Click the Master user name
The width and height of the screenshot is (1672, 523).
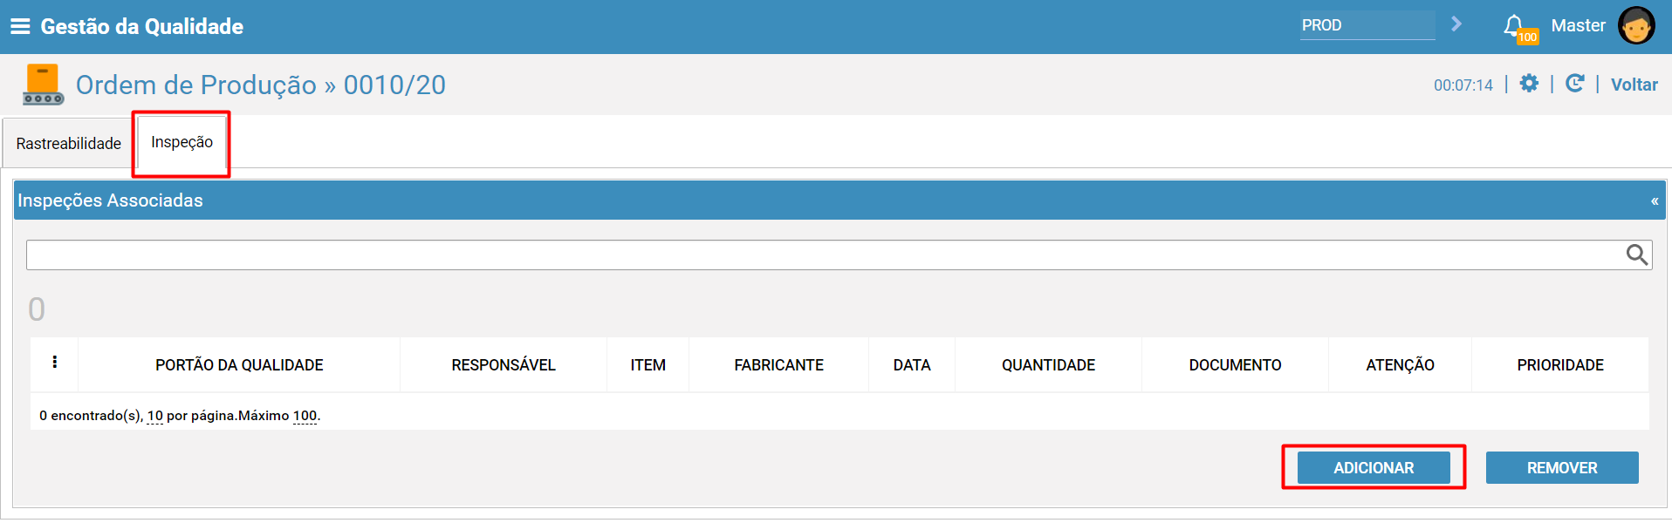(1578, 25)
